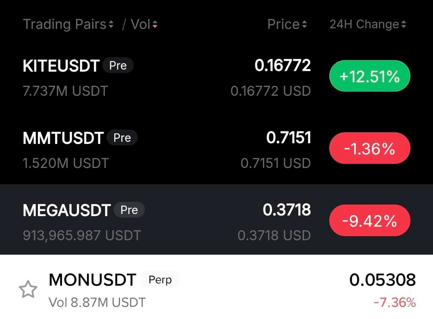Click the 24H Change sort arrows
The height and width of the screenshot is (319, 433).
click(x=403, y=24)
